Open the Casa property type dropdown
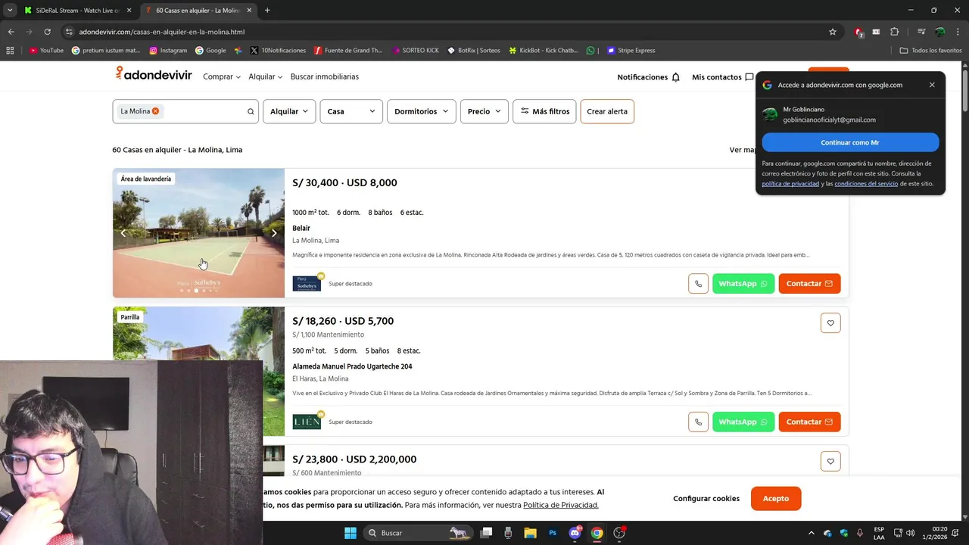Viewport: 969px width, 545px height. click(351, 111)
